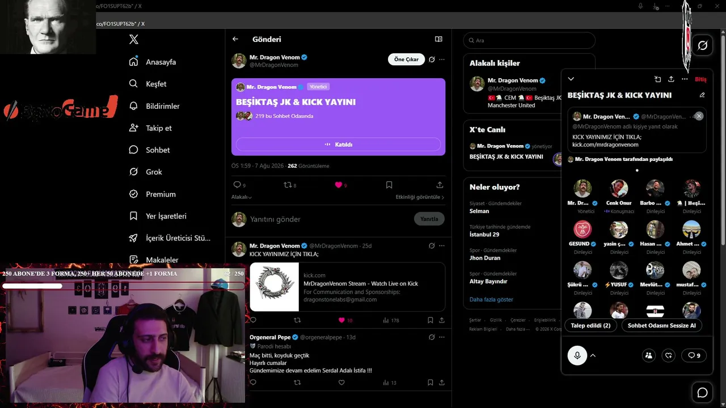Dismiss the shared post in the Space panel
726x408 pixels.
pyautogui.click(x=699, y=116)
